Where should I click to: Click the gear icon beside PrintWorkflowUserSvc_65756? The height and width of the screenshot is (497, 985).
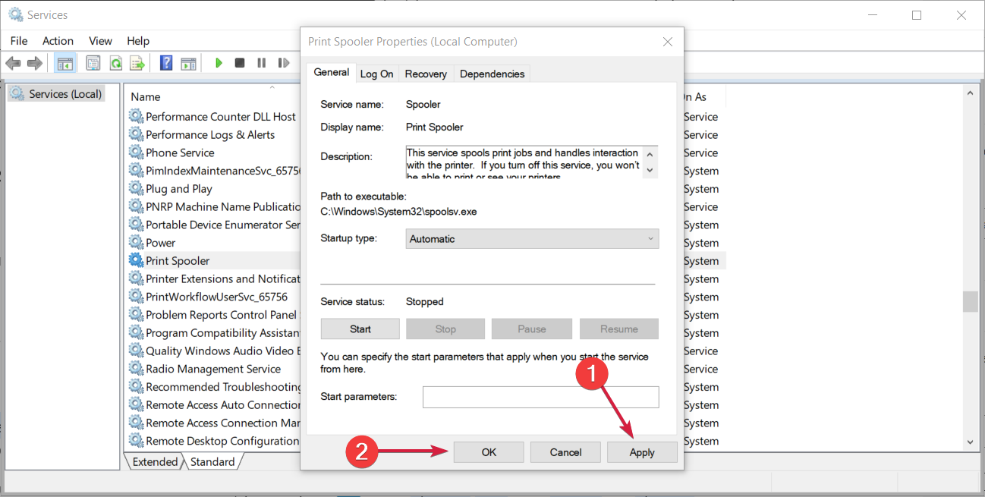[x=136, y=297]
